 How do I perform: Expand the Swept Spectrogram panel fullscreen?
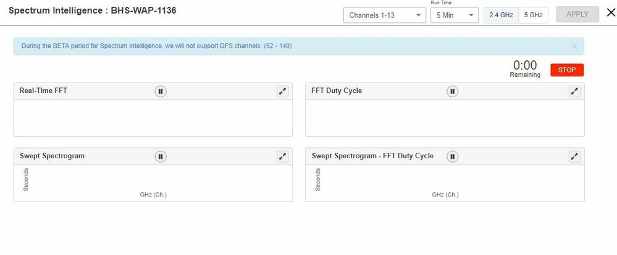pyautogui.click(x=282, y=156)
